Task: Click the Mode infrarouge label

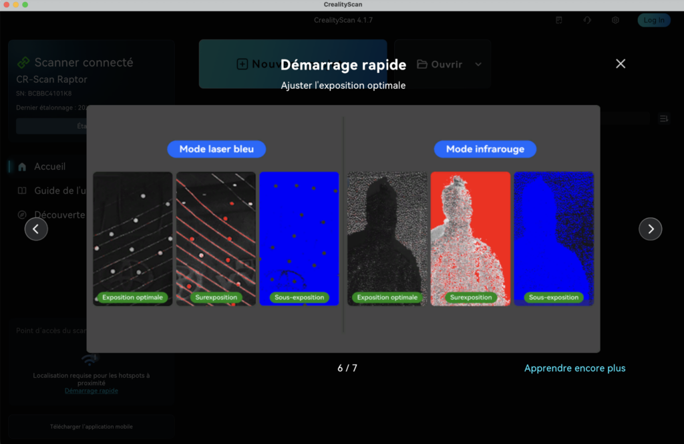Action: (x=485, y=149)
